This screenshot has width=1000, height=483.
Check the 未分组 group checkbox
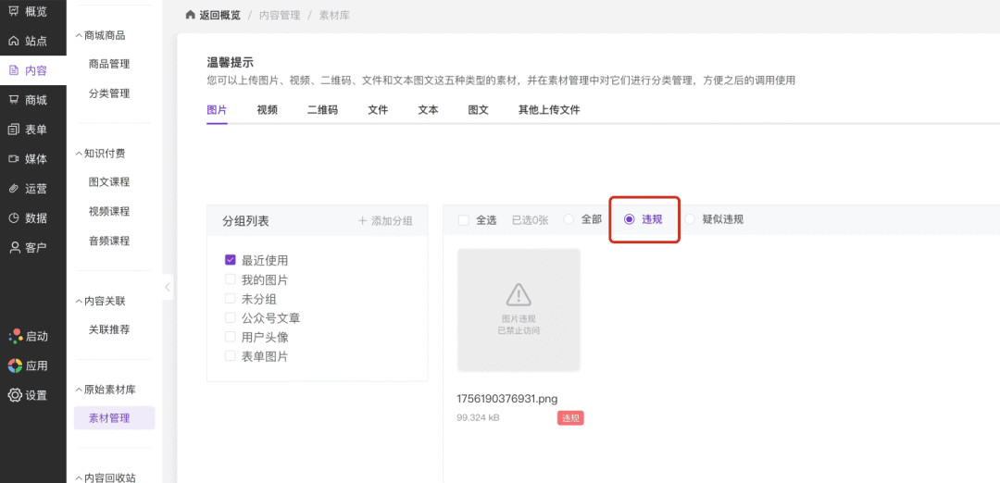[x=231, y=298]
